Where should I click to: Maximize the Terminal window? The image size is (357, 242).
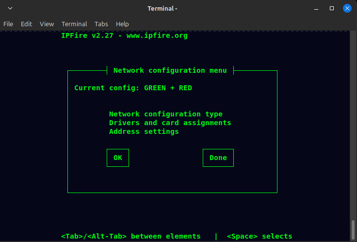332,8
